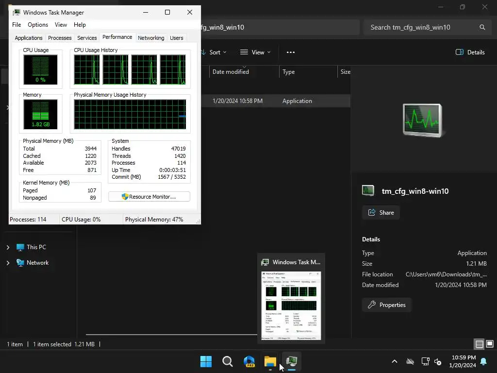Select This PC in the navigation pane
This screenshot has width=497, height=373.
click(31, 247)
